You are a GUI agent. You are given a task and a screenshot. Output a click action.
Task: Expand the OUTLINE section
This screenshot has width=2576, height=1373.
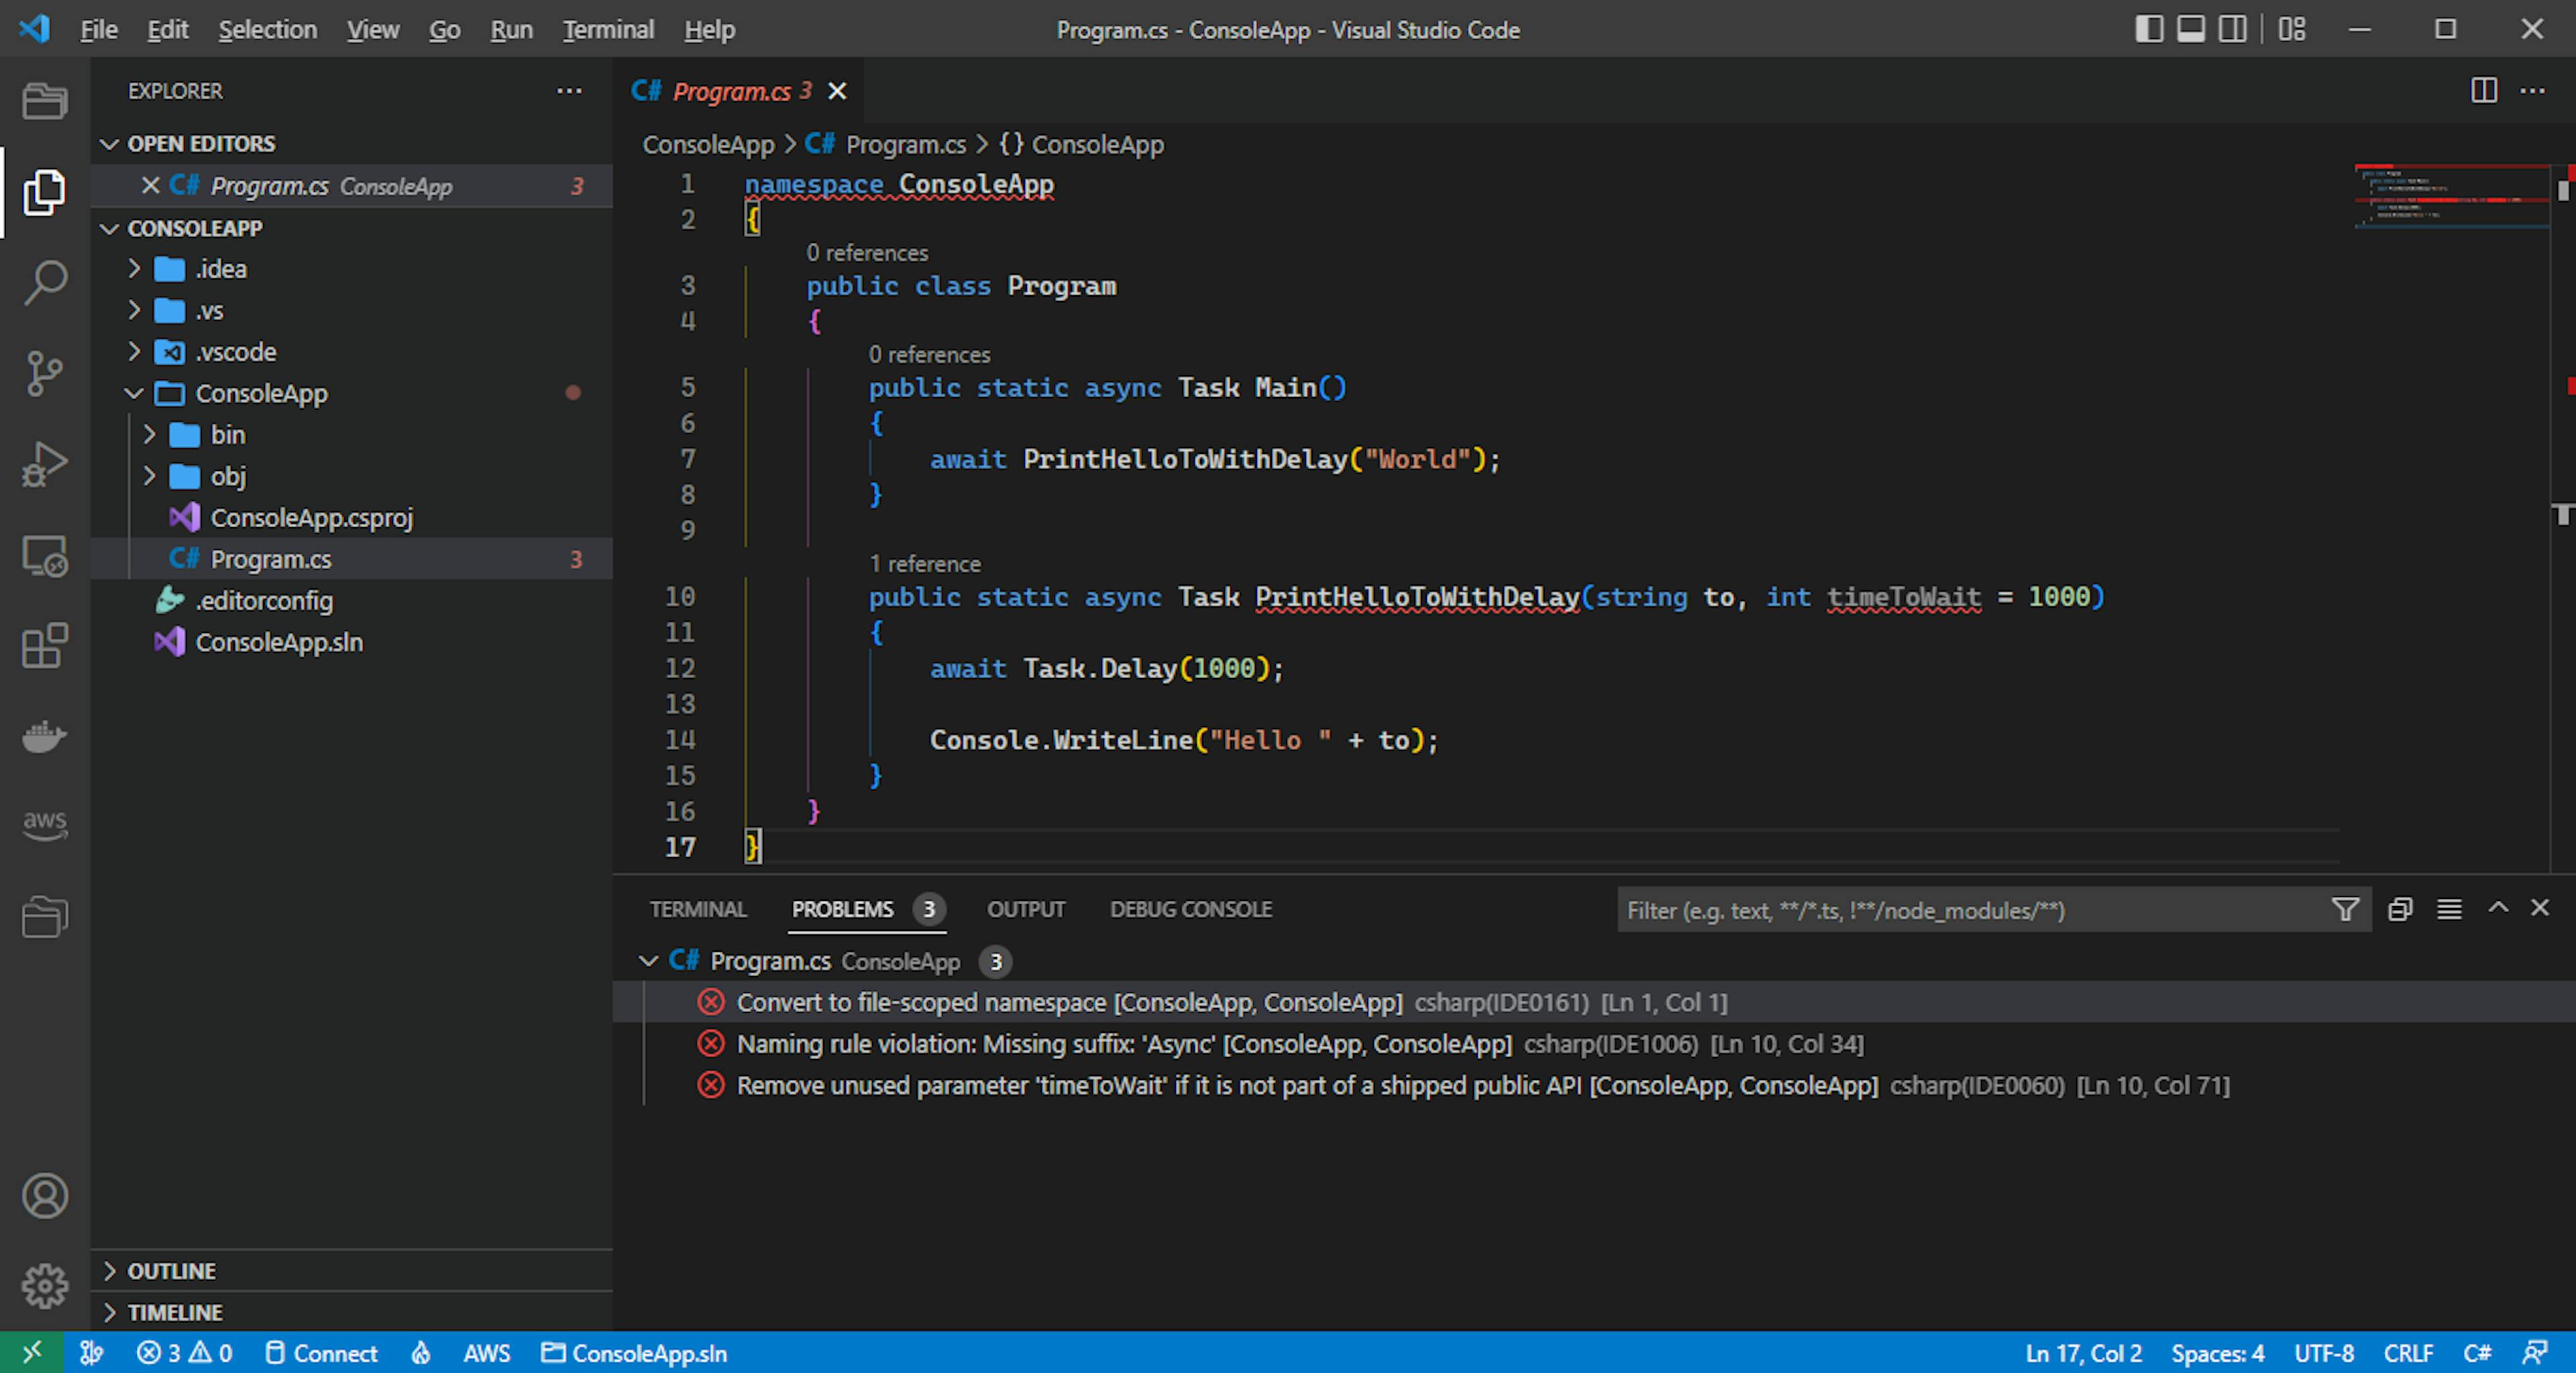click(171, 1271)
